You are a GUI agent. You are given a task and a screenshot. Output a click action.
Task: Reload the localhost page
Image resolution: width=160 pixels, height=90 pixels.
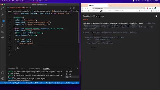click(88, 8)
